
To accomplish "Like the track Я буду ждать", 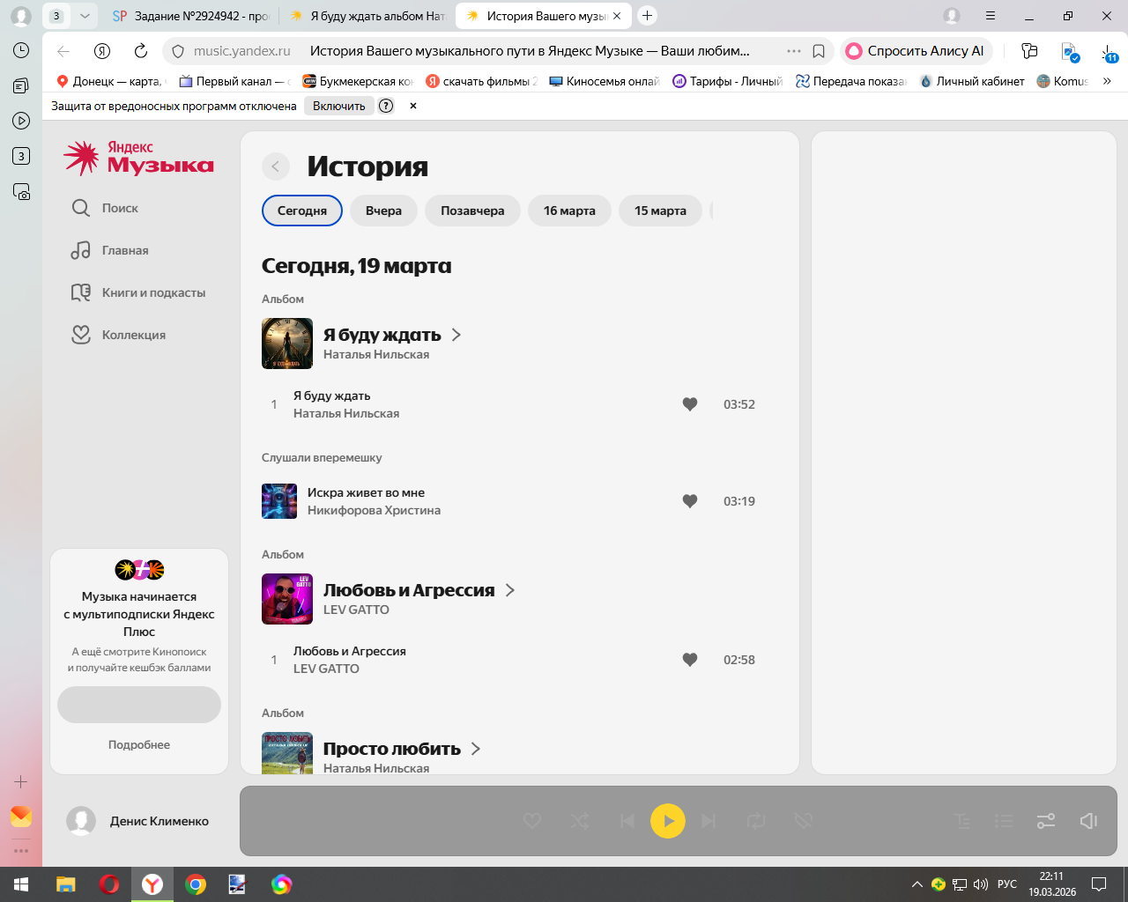I will tap(690, 404).
